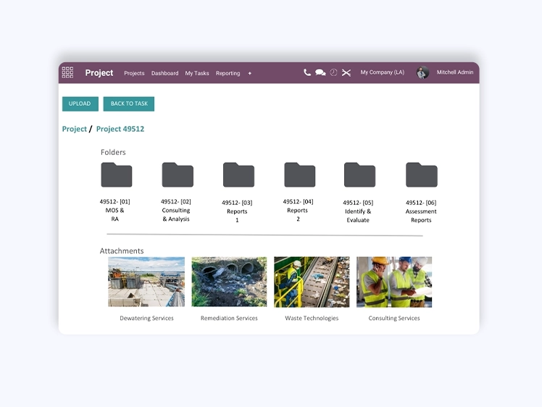Click the Remediation Services caption
542x407 pixels.
tap(229, 318)
